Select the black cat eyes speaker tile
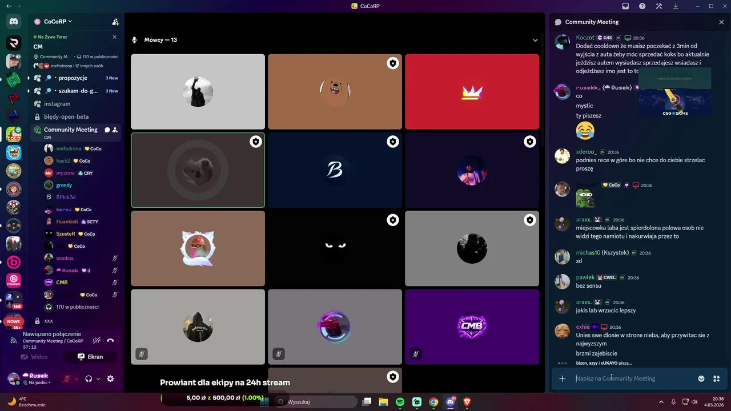The height and width of the screenshot is (411, 731). point(335,248)
